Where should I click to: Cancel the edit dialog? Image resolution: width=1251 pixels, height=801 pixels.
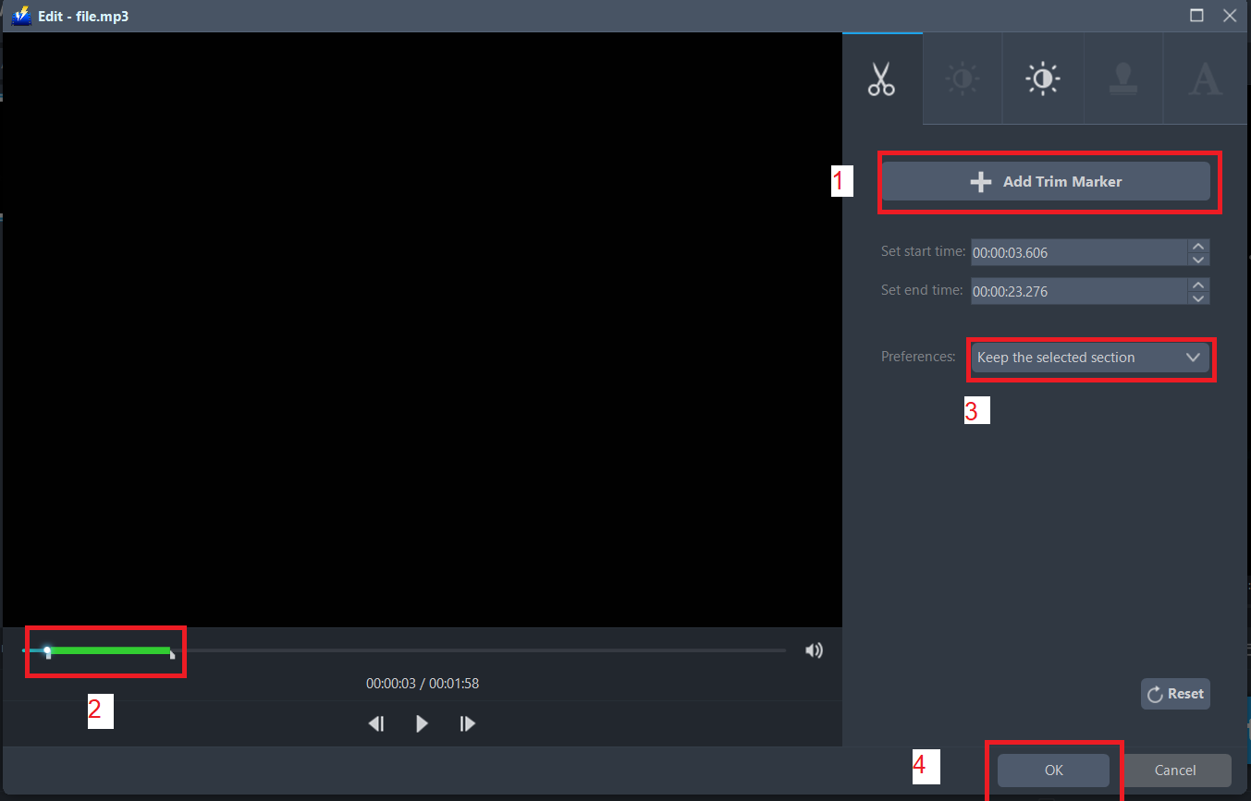click(x=1175, y=770)
